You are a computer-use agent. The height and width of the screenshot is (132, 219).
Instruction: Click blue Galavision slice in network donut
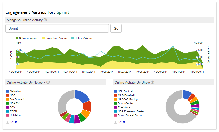(82, 96)
